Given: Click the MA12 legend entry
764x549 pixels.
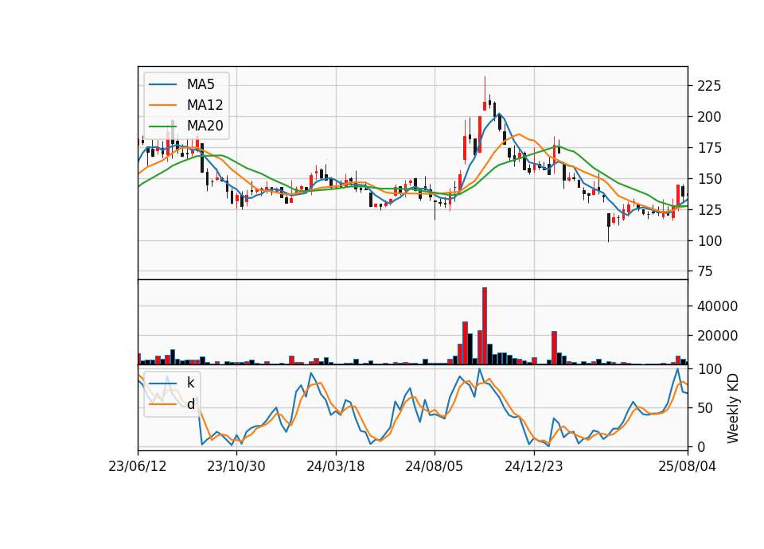Looking at the screenshot, I should pyautogui.click(x=186, y=105).
